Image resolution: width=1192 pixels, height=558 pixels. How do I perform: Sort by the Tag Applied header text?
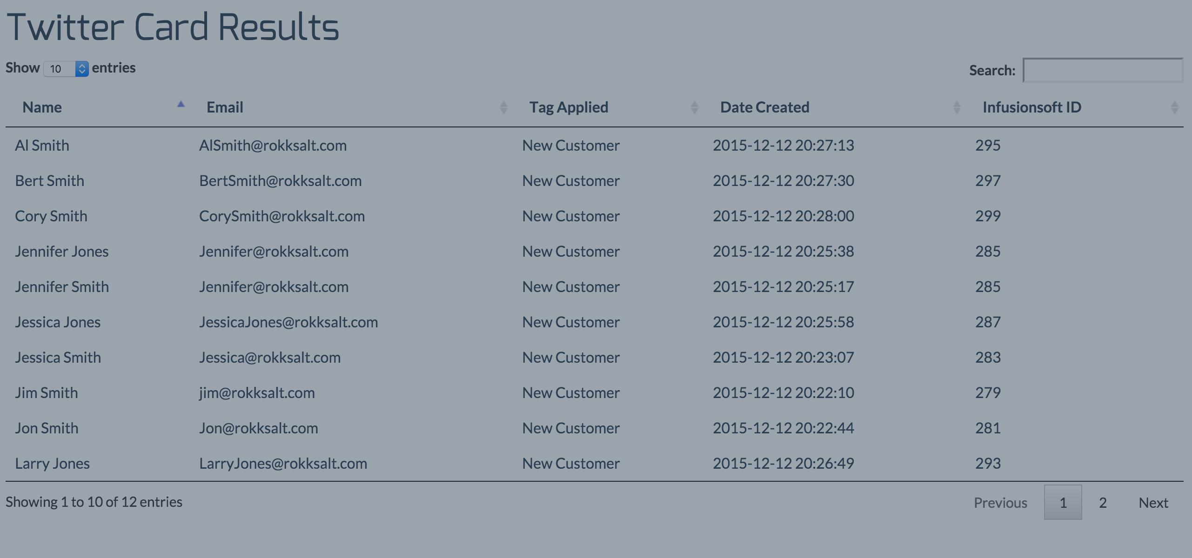569,107
